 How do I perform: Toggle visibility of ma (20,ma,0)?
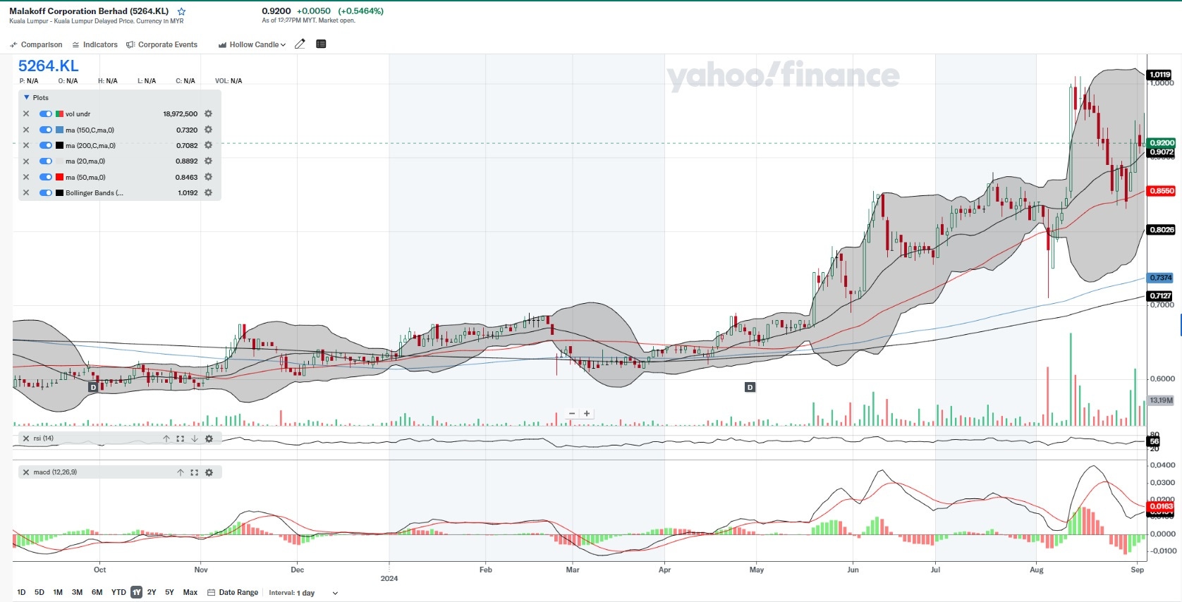pos(46,161)
